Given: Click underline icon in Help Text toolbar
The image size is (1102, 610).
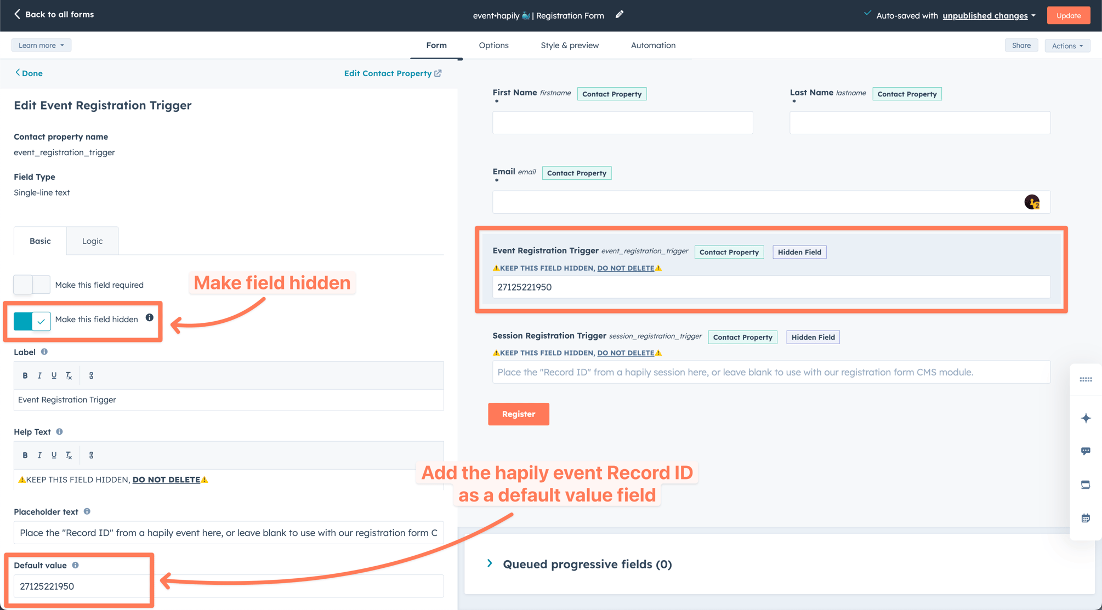Looking at the screenshot, I should point(54,455).
